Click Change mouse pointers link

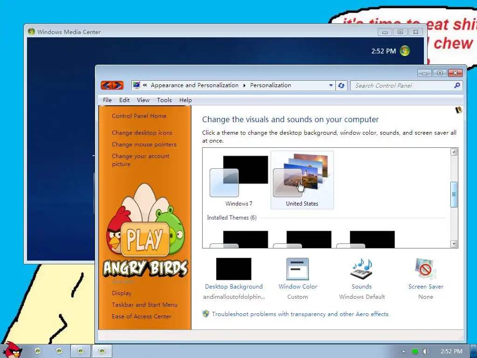(144, 145)
